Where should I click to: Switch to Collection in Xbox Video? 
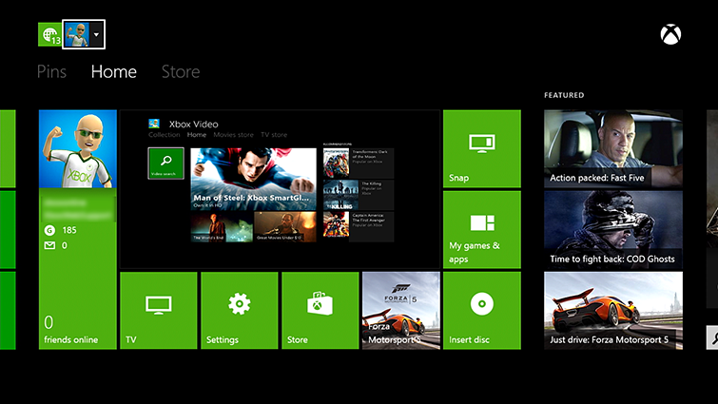coord(164,135)
